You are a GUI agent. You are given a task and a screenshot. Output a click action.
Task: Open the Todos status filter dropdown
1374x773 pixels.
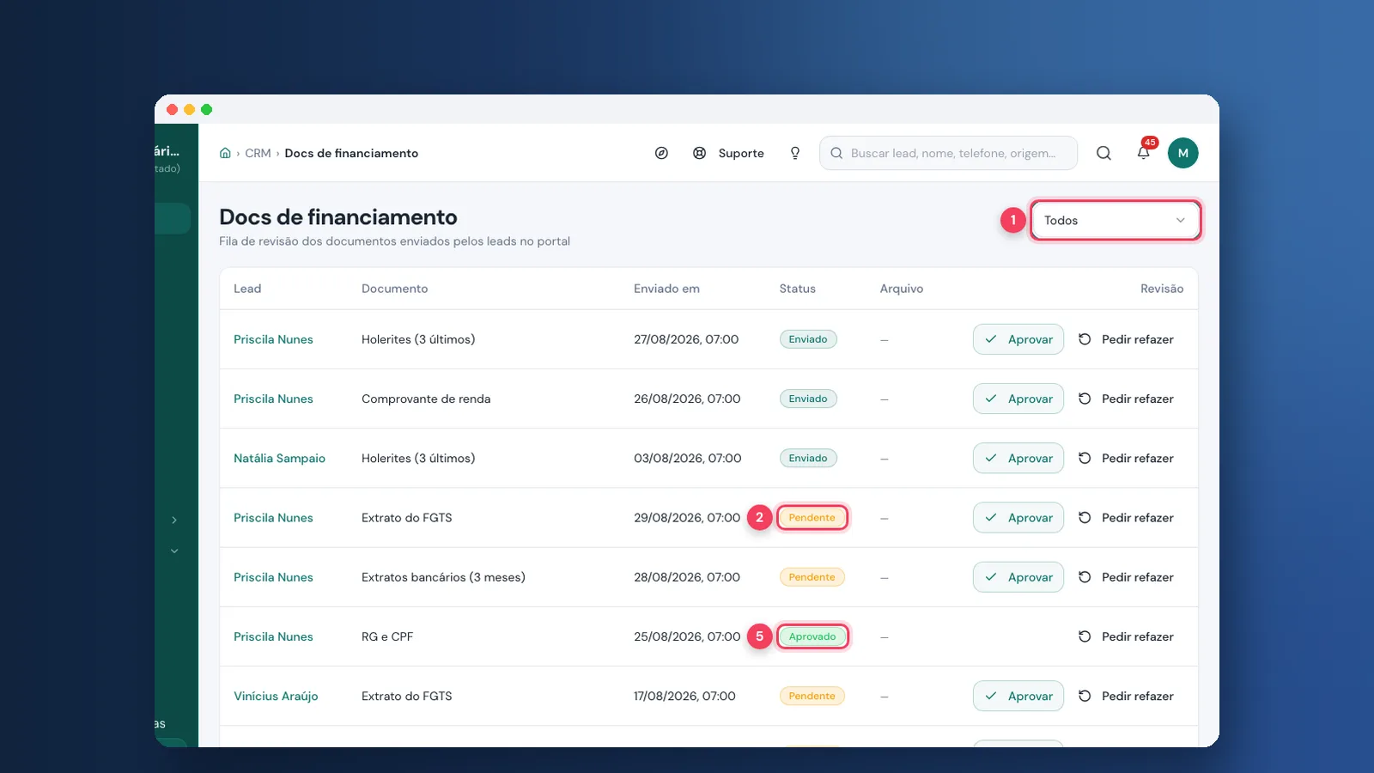point(1115,221)
